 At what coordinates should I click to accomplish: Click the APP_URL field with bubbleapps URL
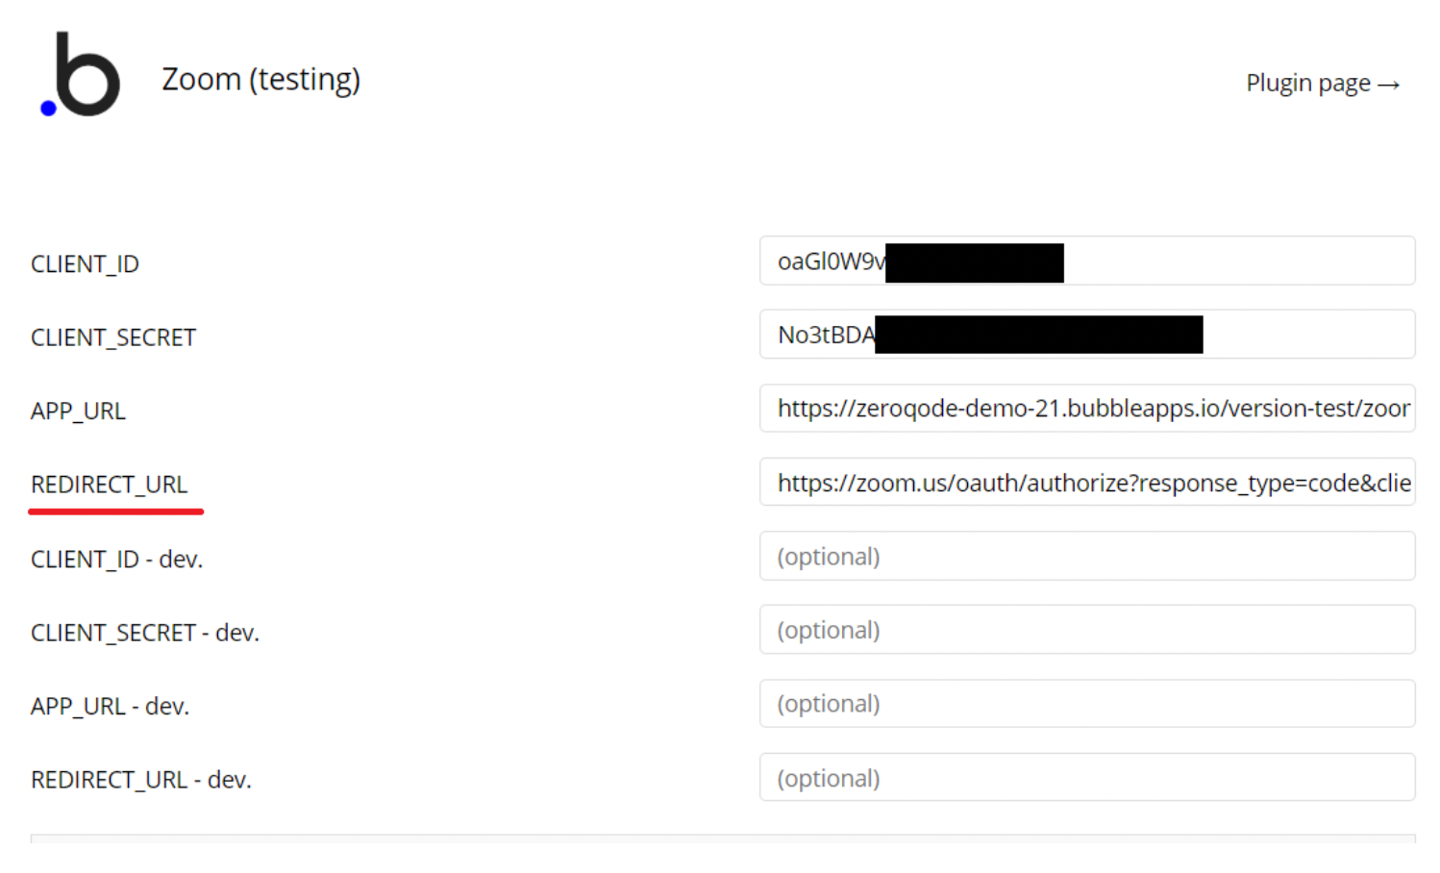(x=1087, y=409)
